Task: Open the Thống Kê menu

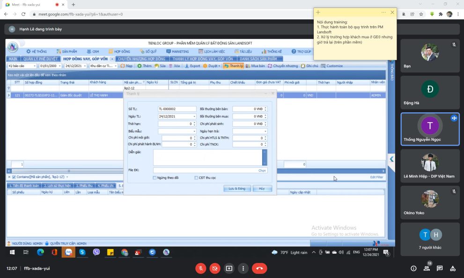Action: click(272, 51)
